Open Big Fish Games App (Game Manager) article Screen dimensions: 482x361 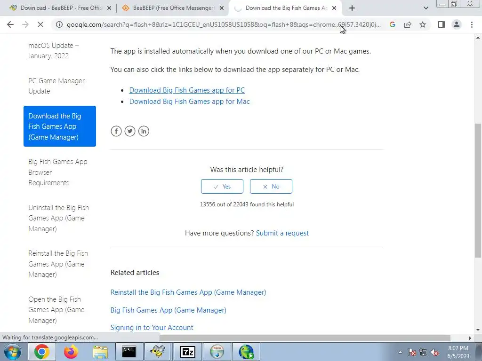tap(168, 310)
